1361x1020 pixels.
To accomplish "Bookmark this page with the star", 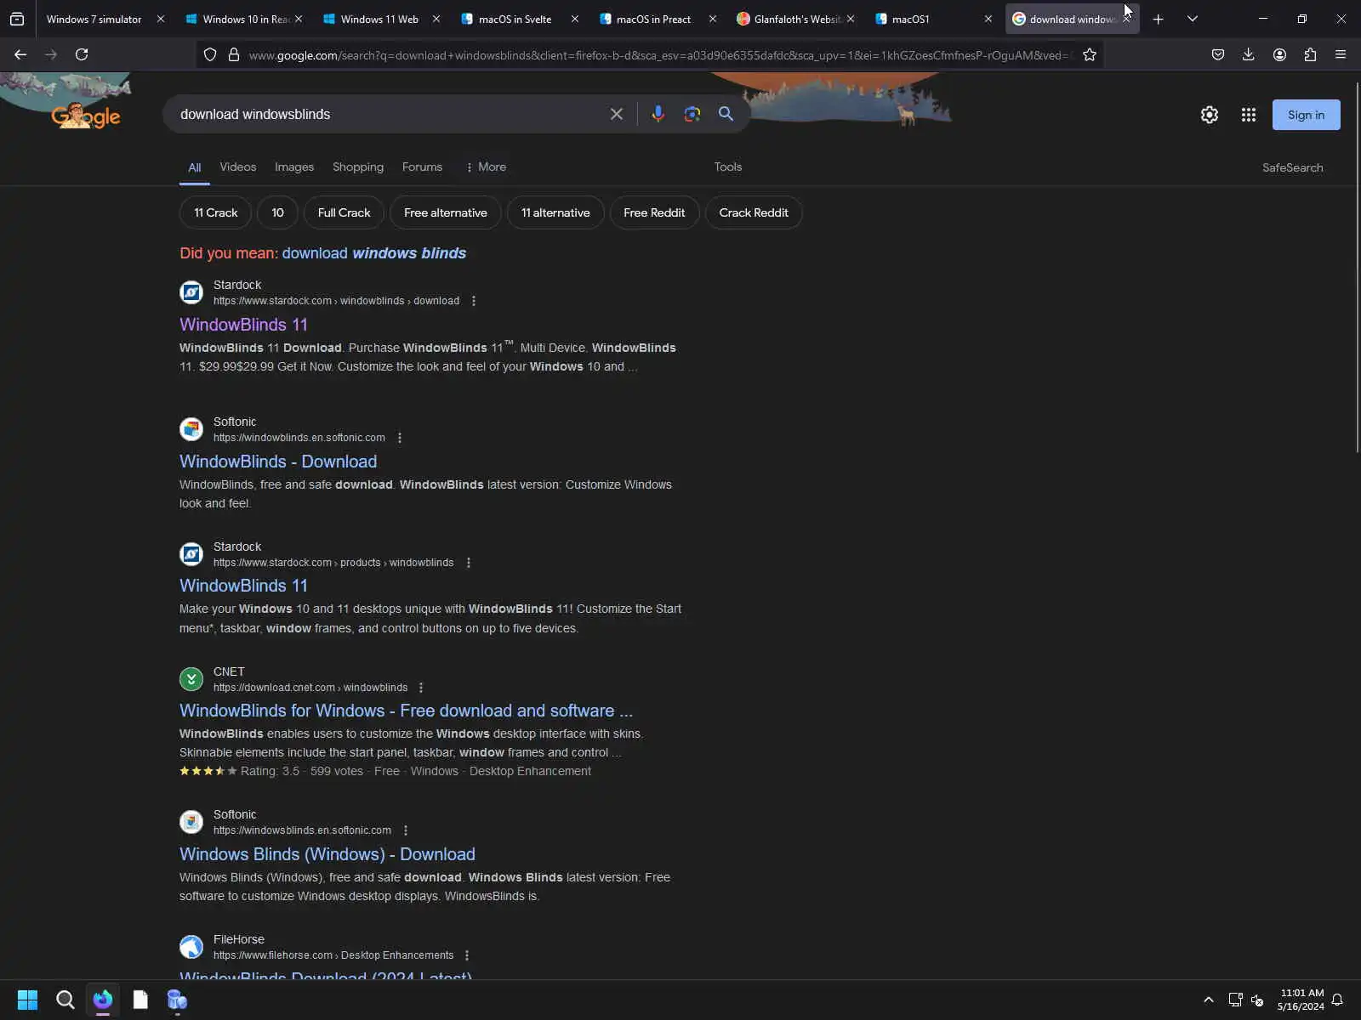I will click(1090, 54).
